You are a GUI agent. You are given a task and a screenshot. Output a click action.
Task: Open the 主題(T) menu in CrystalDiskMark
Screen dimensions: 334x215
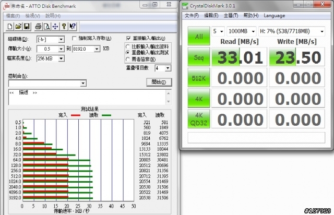pyautogui.click(x=231, y=16)
